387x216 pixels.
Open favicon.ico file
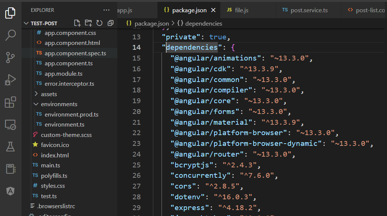point(55,145)
